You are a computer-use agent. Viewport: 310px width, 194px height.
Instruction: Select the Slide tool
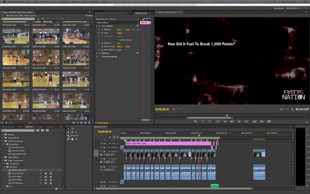(x=76, y=136)
